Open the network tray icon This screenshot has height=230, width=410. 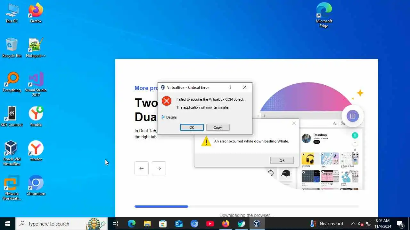[369, 224]
